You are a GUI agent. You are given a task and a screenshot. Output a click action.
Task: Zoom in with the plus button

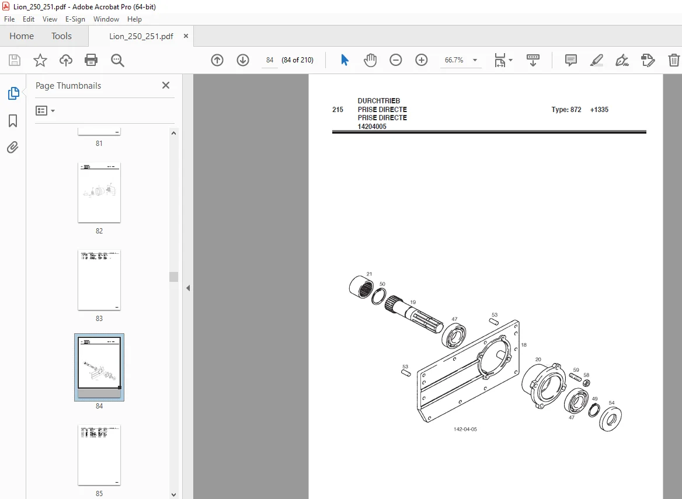point(421,60)
